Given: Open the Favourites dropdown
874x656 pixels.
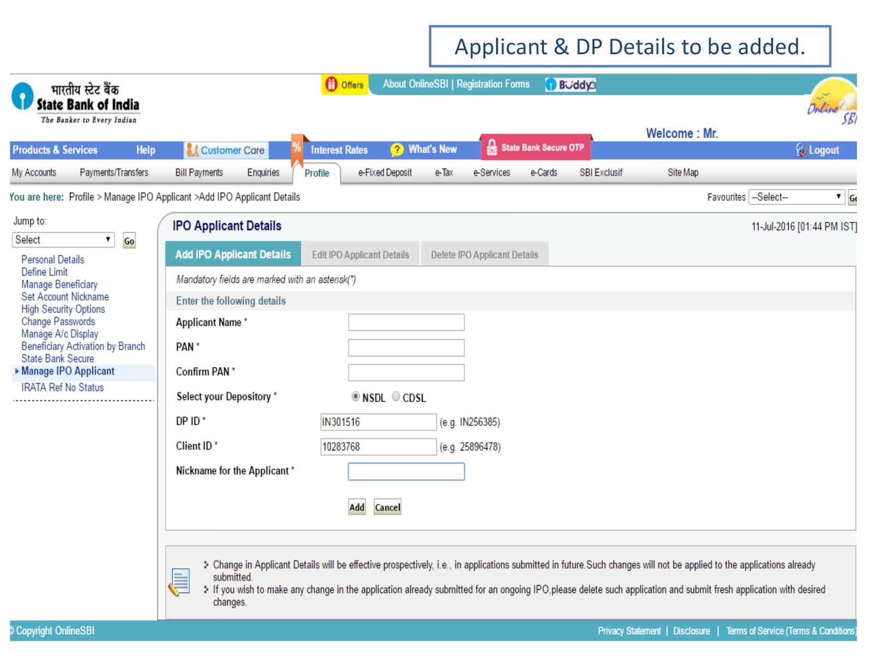Looking at the screenshot, I should point(796,197).
